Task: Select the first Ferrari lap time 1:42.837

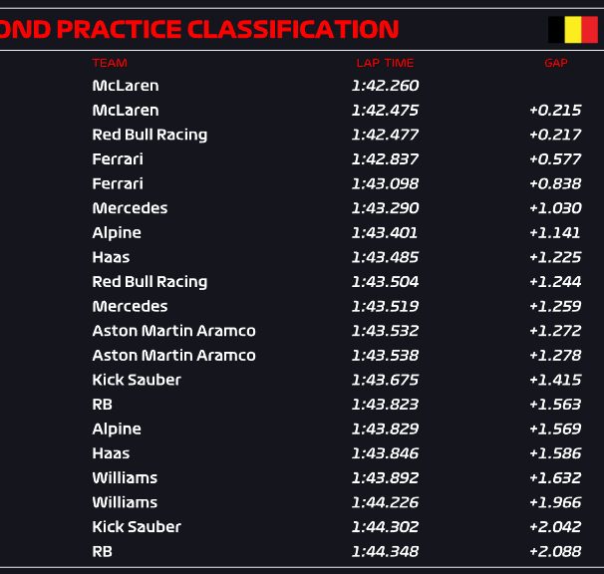Action: click(x=385, y=159)
